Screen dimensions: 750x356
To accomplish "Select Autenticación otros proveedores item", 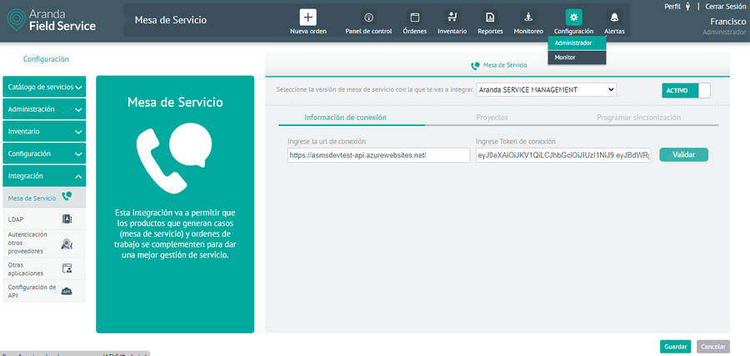I will pos(44,243).
